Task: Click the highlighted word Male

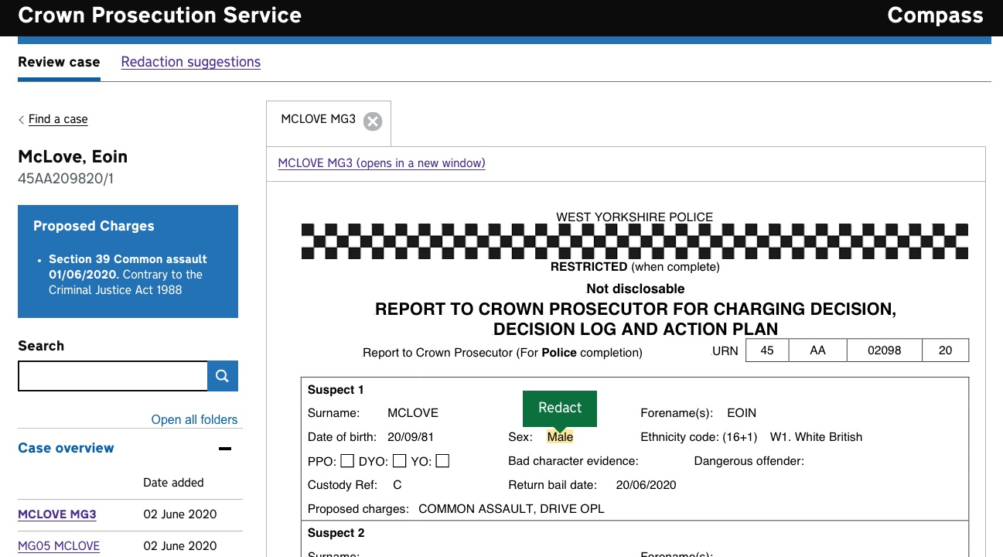Action: (560, 437)
